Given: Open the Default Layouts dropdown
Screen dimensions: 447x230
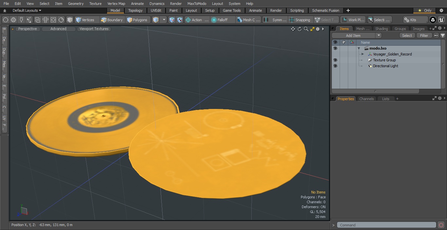Looking at the screenshot, I should 27,10.
